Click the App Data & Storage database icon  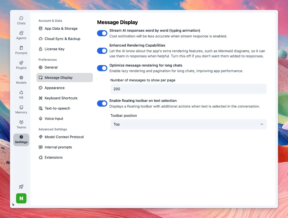(40, 28)
